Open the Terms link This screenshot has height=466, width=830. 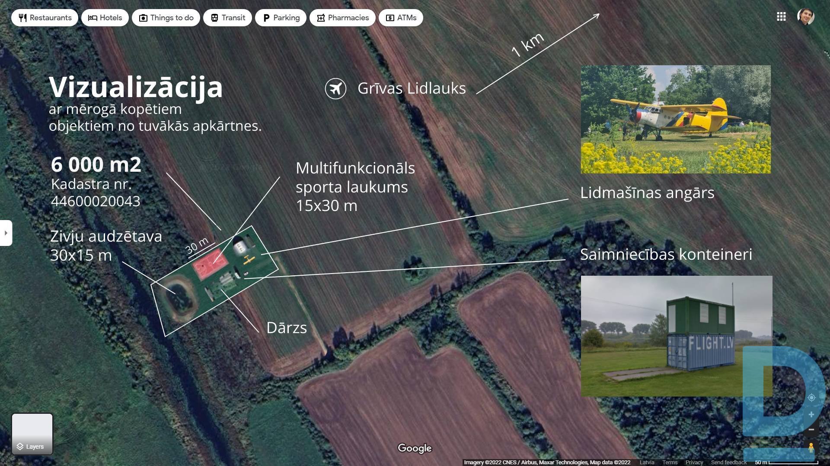coord(670,462)
